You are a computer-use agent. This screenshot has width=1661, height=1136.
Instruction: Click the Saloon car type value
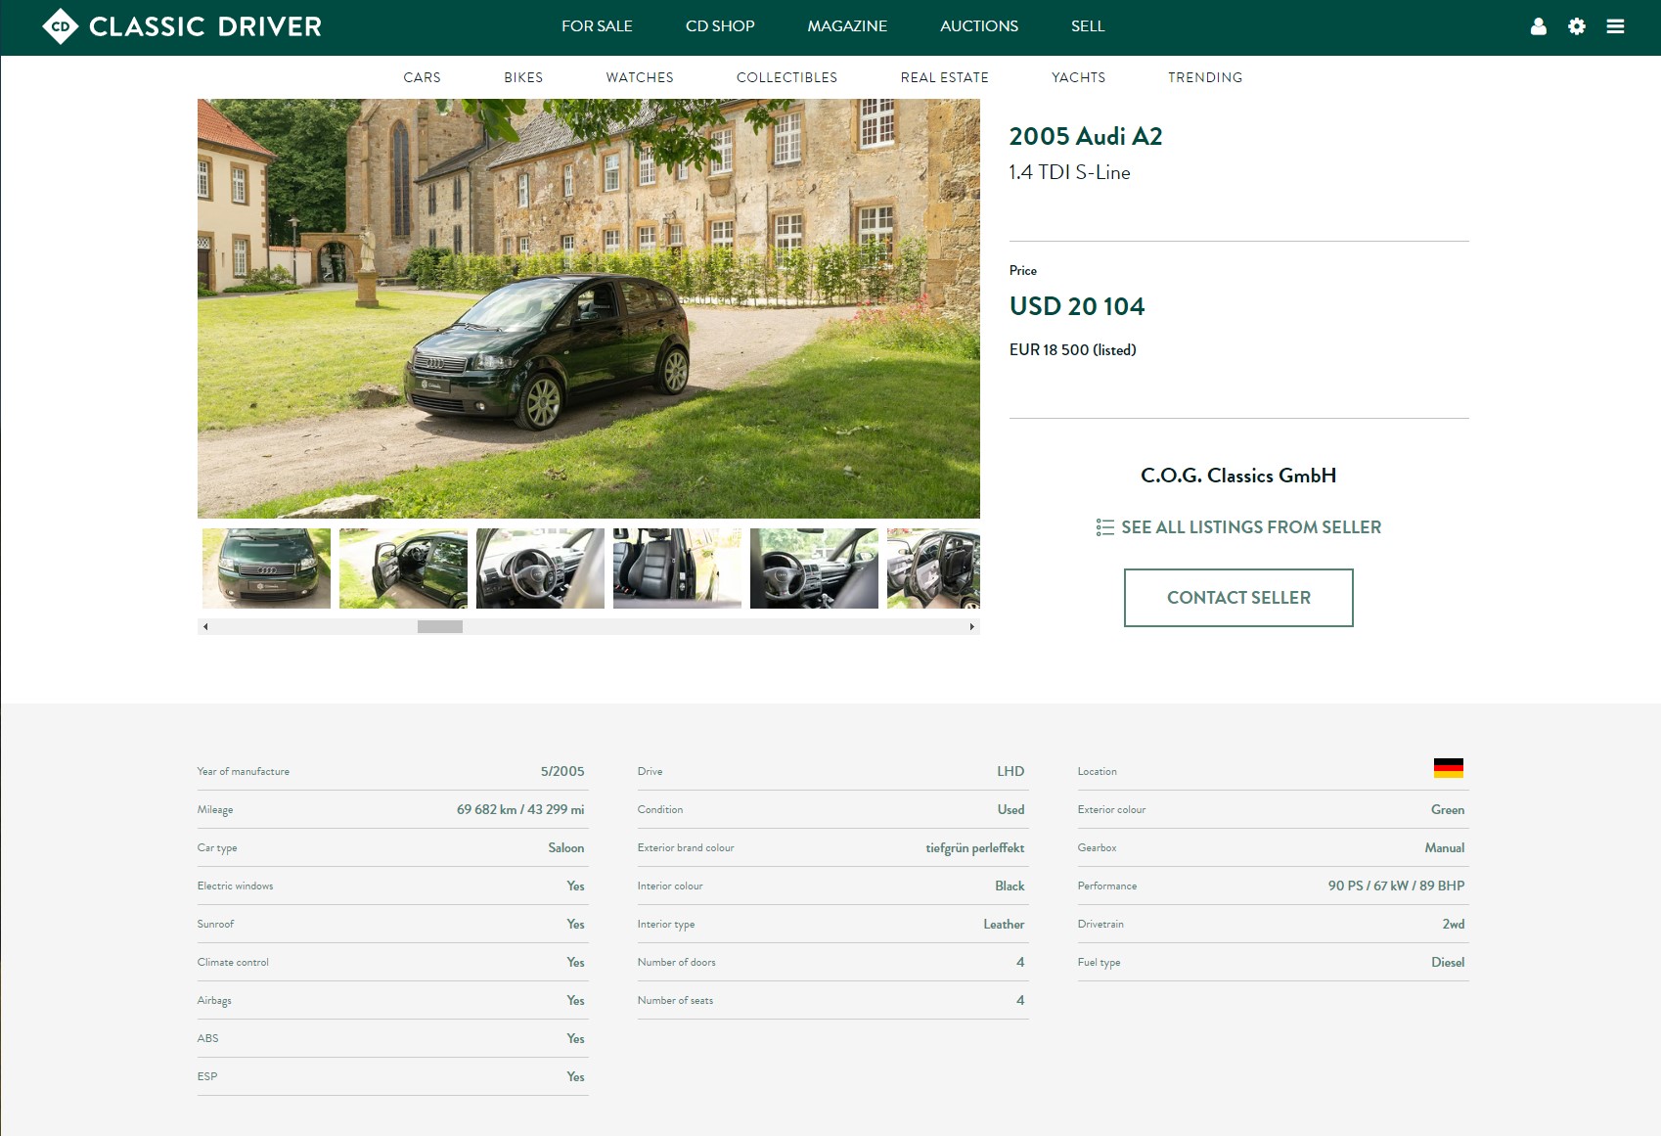pyautogui.click(x=566, y=847)
